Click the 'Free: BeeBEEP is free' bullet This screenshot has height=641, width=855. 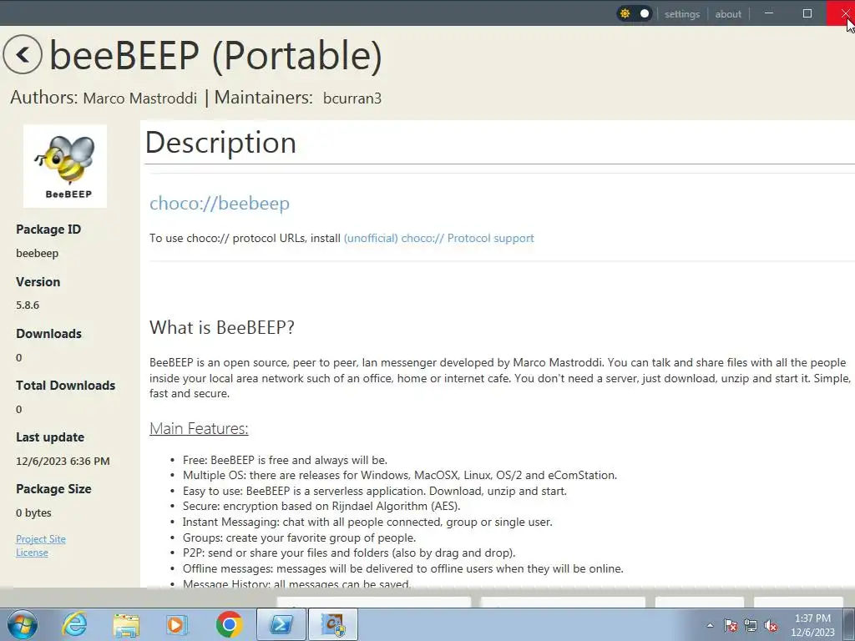point(286,460)
